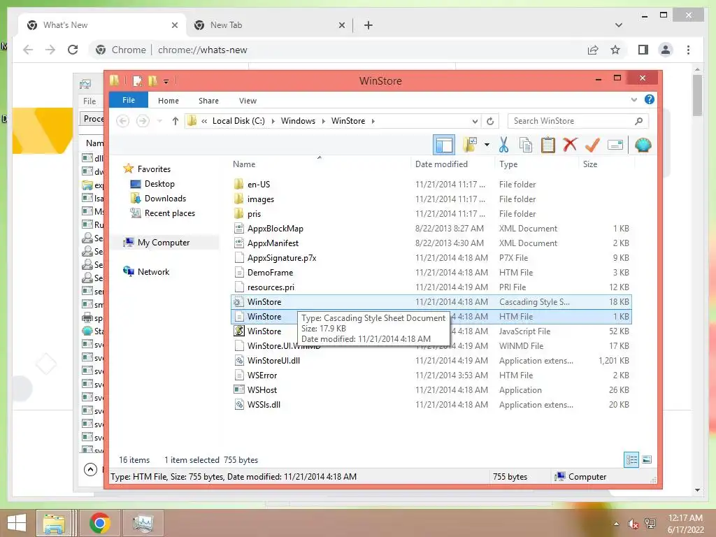This screenshot has height=537, width=716.
Task: Select the resources.pri file
Action: point(431,287)
